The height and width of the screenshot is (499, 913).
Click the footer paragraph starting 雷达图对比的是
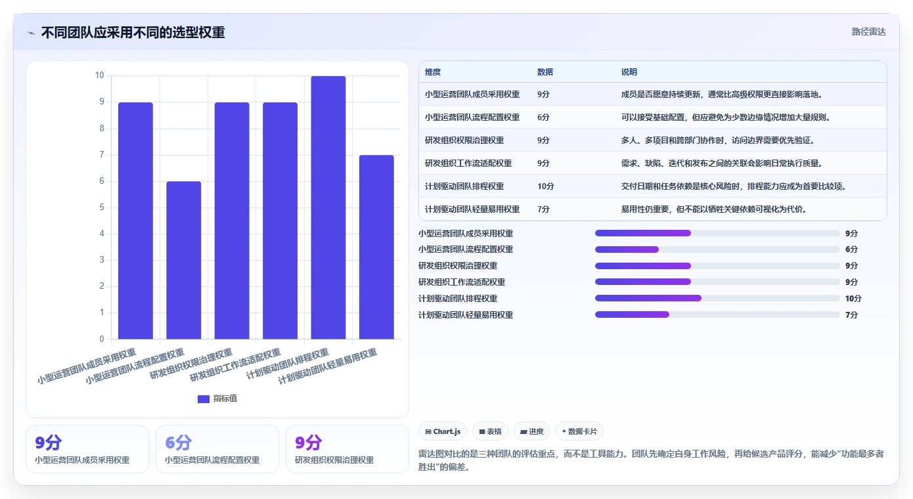point(652,461)
